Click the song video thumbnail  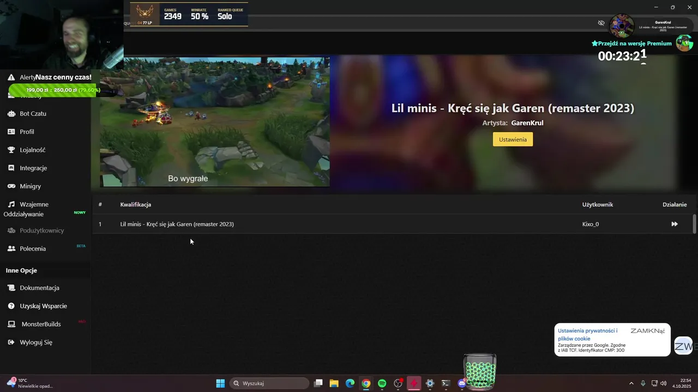click(x=215, y=122)
